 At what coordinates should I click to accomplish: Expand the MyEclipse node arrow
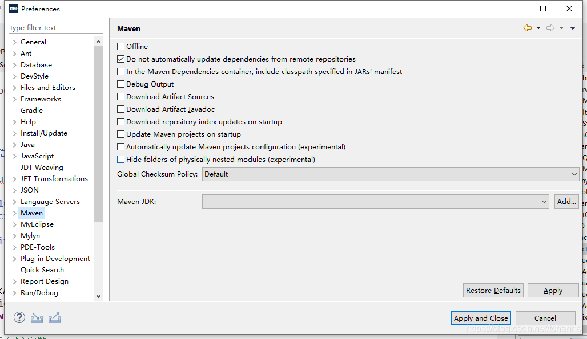[15, 224]
